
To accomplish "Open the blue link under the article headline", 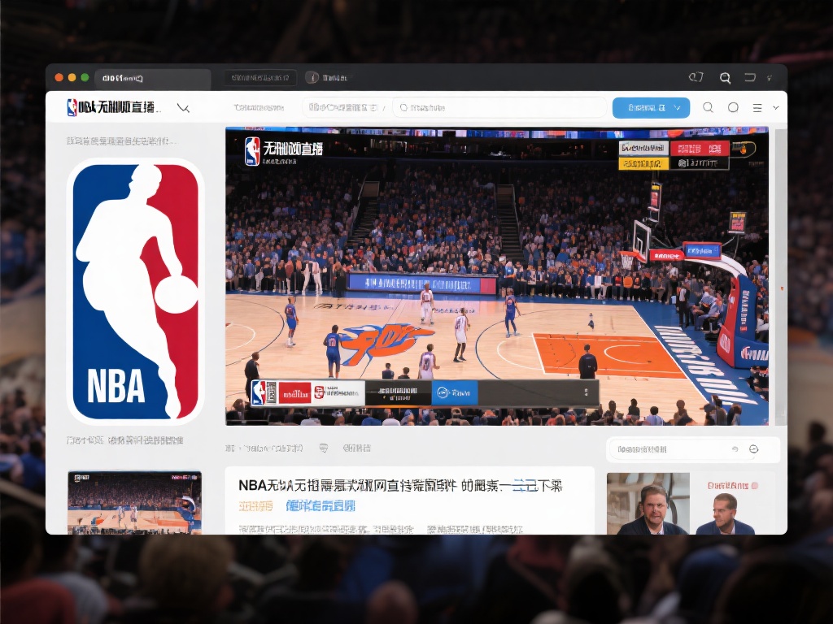I will point(321,506).
